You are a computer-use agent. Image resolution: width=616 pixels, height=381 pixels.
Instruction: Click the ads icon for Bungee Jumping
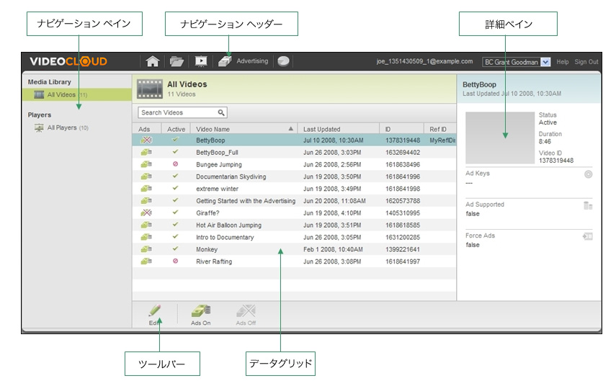tap(146, 164)
